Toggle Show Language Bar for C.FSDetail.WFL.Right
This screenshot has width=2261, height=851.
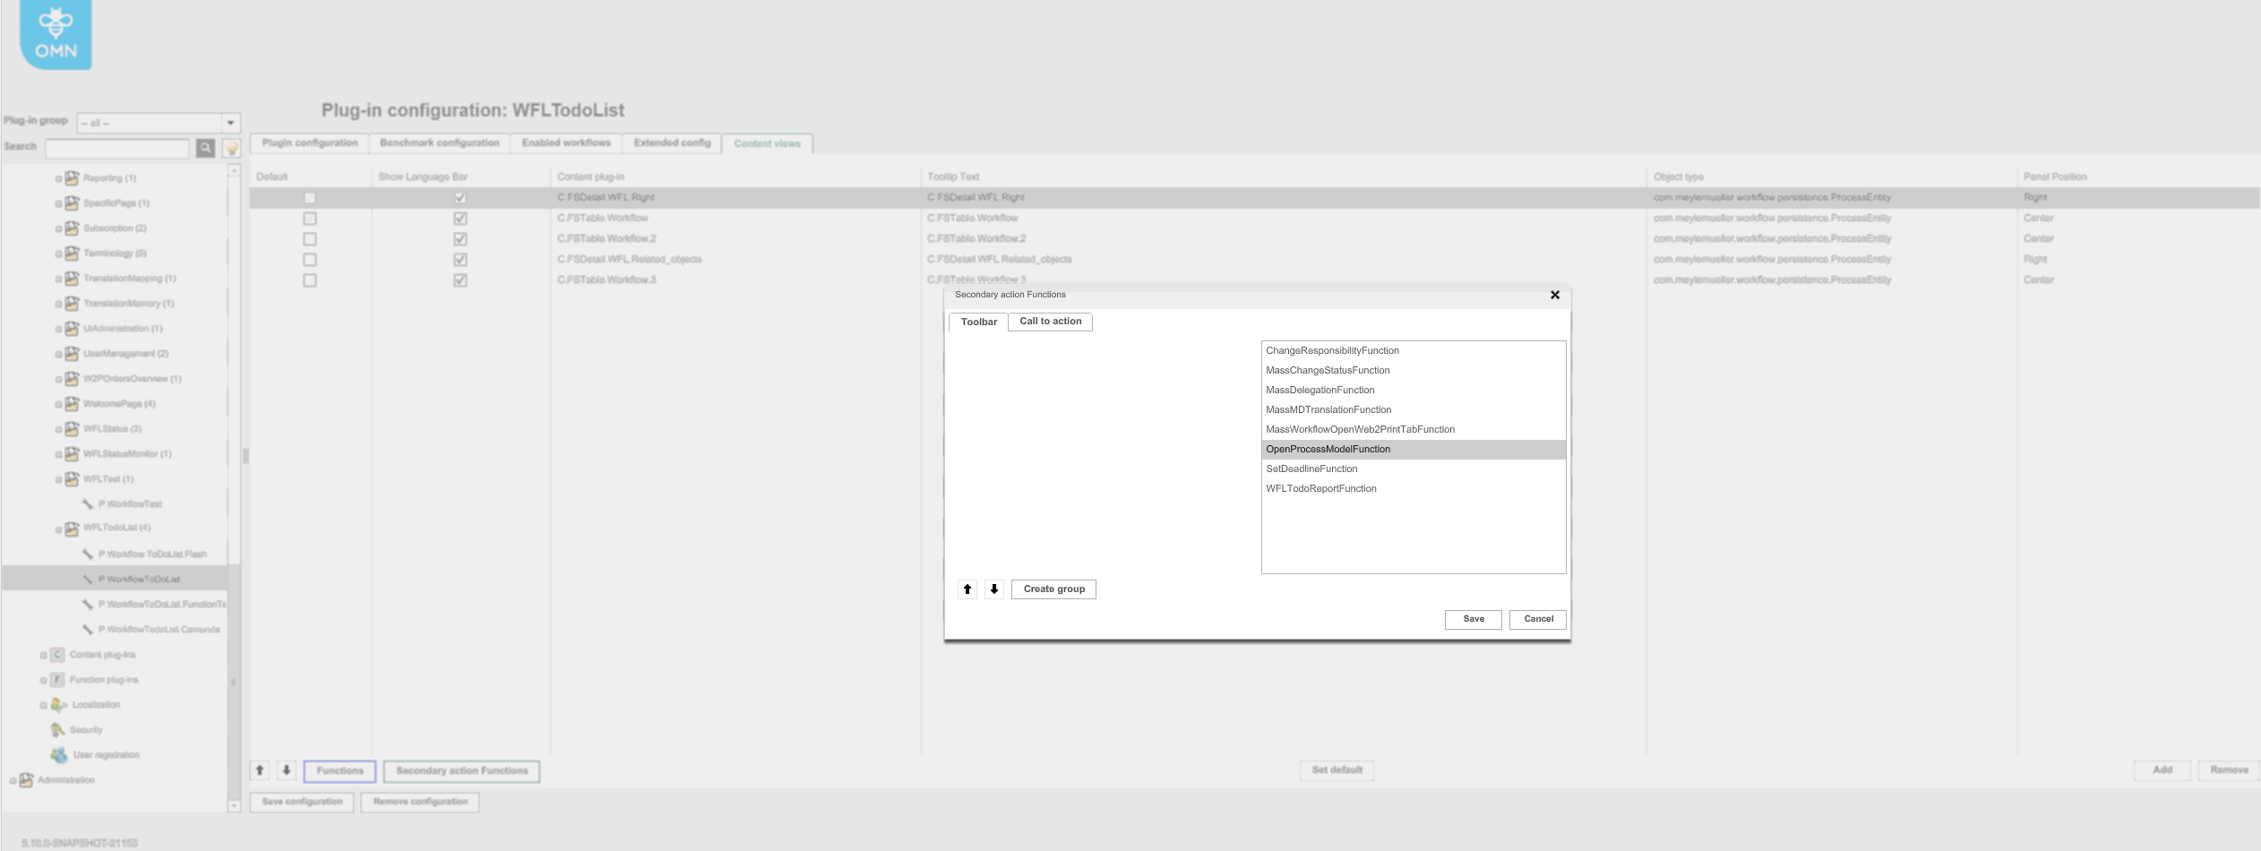pos(460,198)
